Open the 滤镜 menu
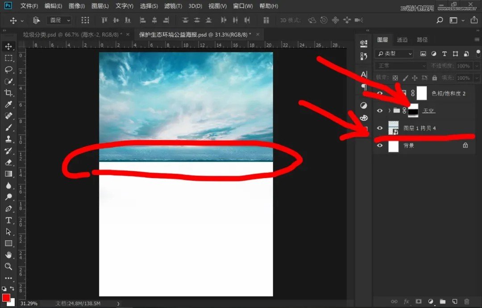Viewport: 482px width, 308px height. [x=174, y=6]
